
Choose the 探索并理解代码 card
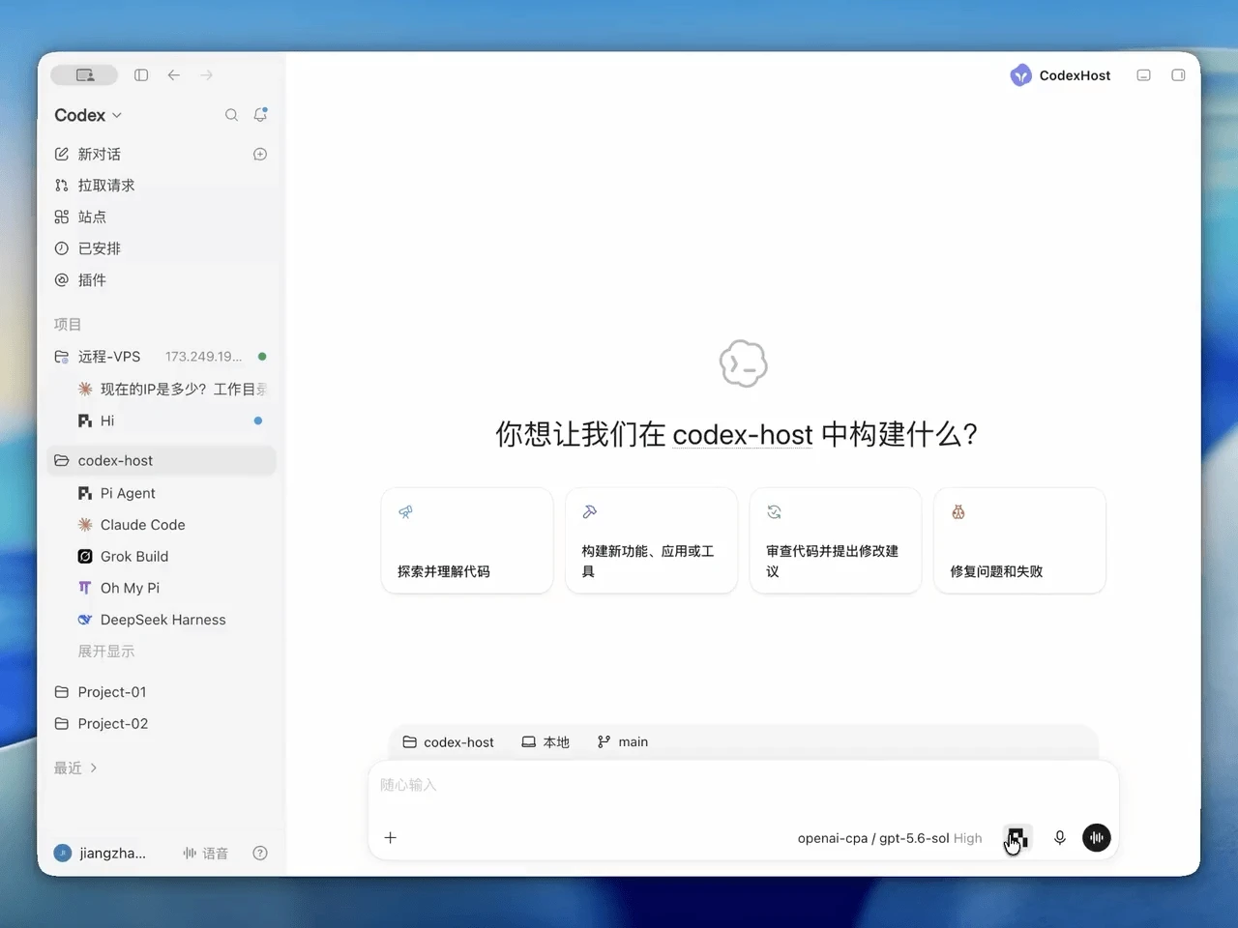[x=467, y=540]
